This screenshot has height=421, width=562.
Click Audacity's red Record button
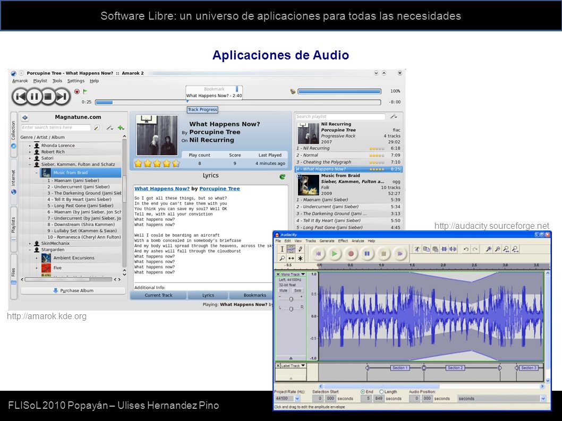pyautogui.click(x=351, y=254)
